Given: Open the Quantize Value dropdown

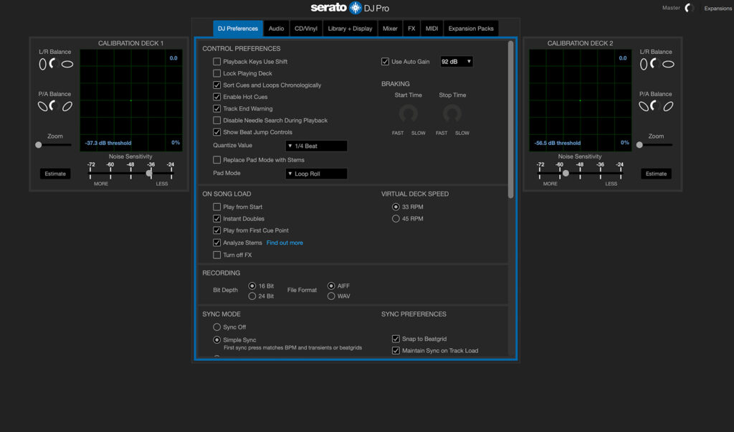Looking at the screenshot, I should click(316, 146).
